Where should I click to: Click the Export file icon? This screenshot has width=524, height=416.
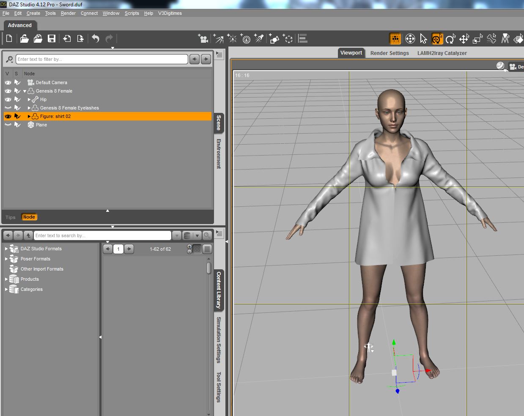(80, 39)
